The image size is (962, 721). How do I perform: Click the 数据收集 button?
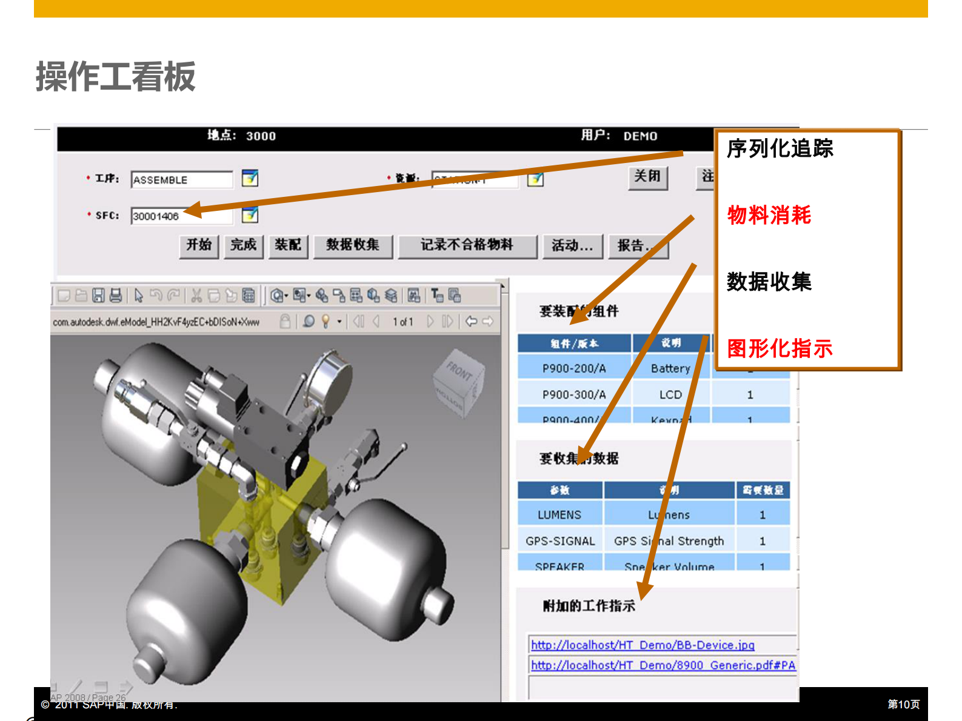[x=353, y=246]
